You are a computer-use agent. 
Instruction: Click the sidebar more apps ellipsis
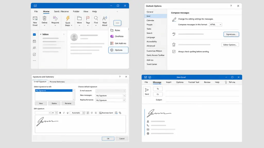pyautogui.click(x=34, y=61)
